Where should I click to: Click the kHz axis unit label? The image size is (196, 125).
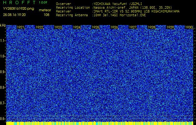(3, 25)
